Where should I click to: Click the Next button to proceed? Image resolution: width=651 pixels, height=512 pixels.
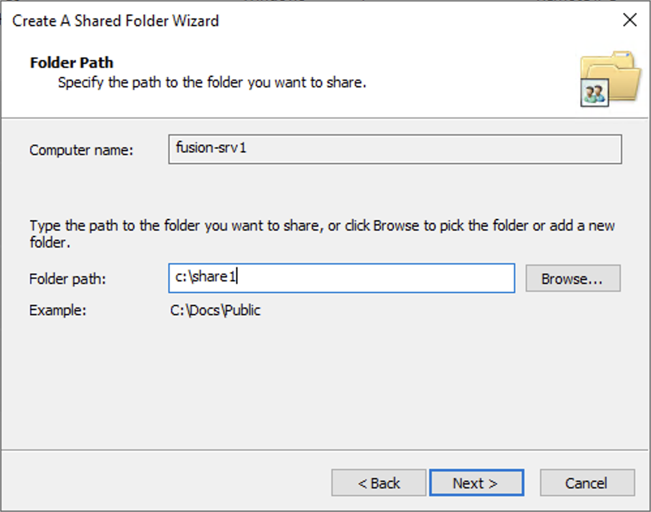(477, 483)
